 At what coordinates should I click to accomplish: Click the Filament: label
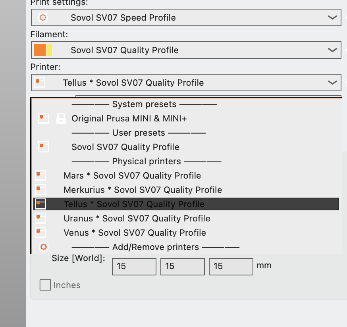(49, 34)
